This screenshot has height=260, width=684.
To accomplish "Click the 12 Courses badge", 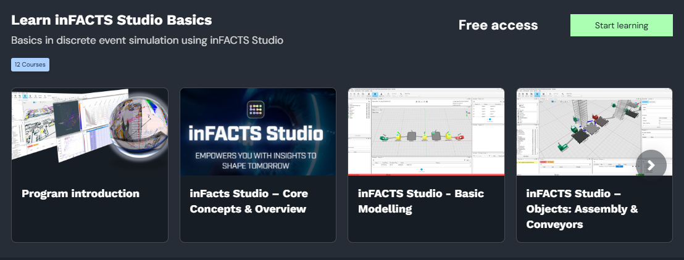I will pos(30,64).
